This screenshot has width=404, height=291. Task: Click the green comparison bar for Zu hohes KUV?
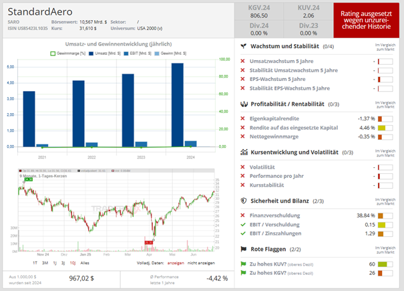tap(385, 264)
